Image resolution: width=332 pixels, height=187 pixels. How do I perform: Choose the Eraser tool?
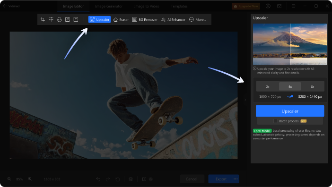(121, 19)
